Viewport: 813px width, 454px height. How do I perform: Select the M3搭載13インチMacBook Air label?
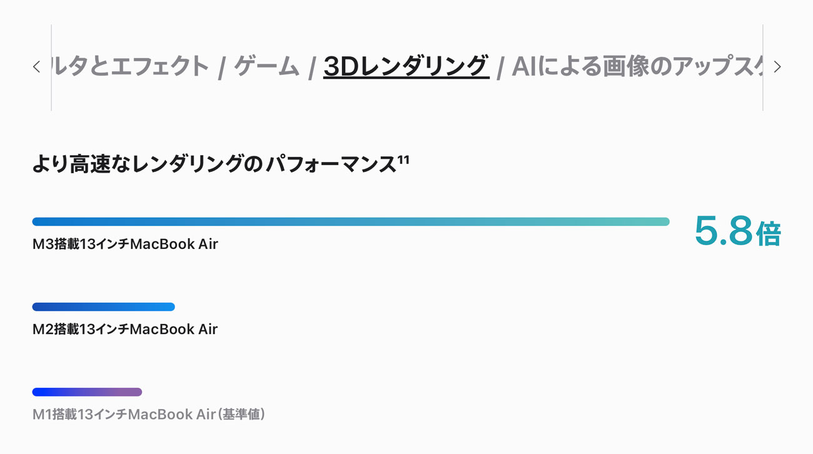click(x=125, y=244)
